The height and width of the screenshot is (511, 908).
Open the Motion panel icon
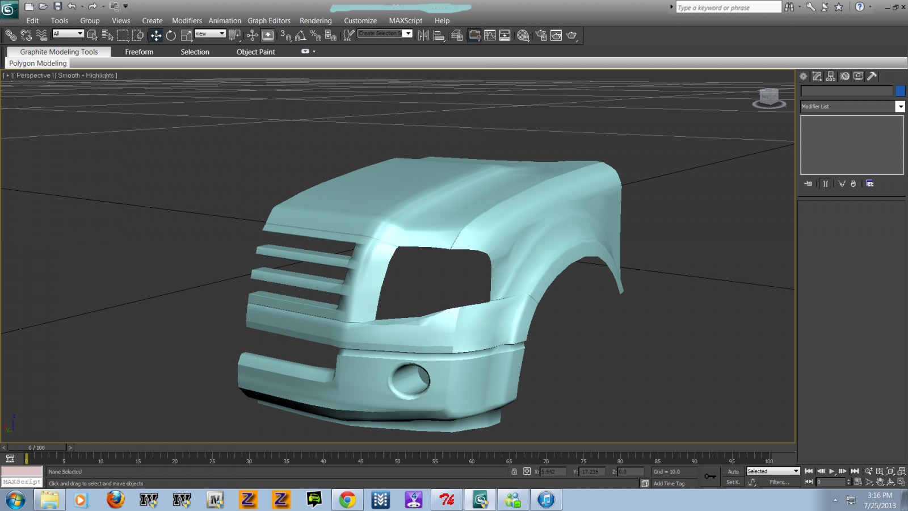pyautogui.click(x=845, y=76)
